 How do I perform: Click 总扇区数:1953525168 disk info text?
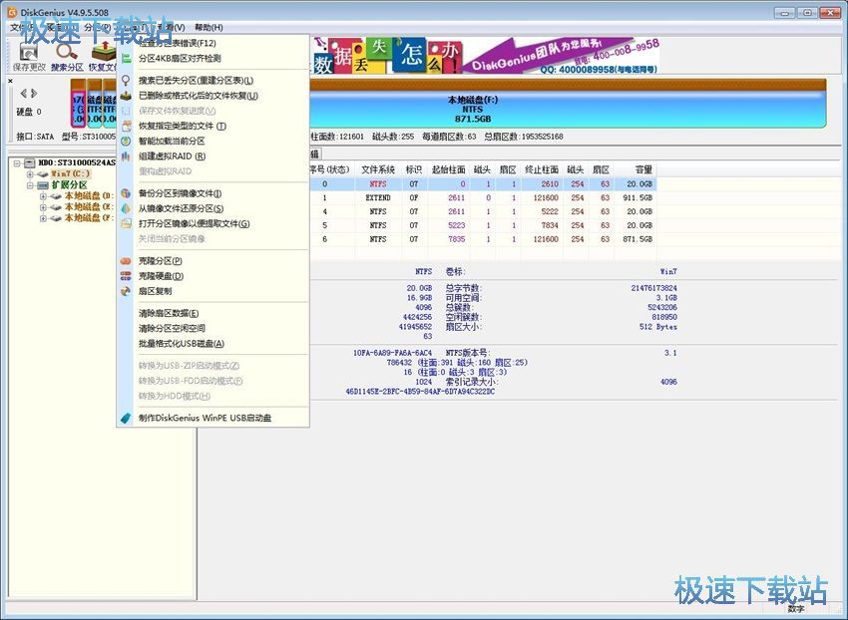tap(524, 137)
